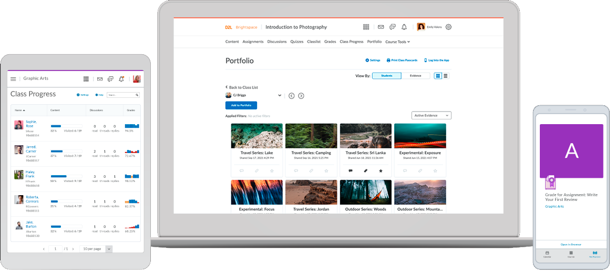The width and height of the screenshot is (615, 273).
Task: Go to the next student arrow
Action: pyautogui.click(x=301, y=96)
